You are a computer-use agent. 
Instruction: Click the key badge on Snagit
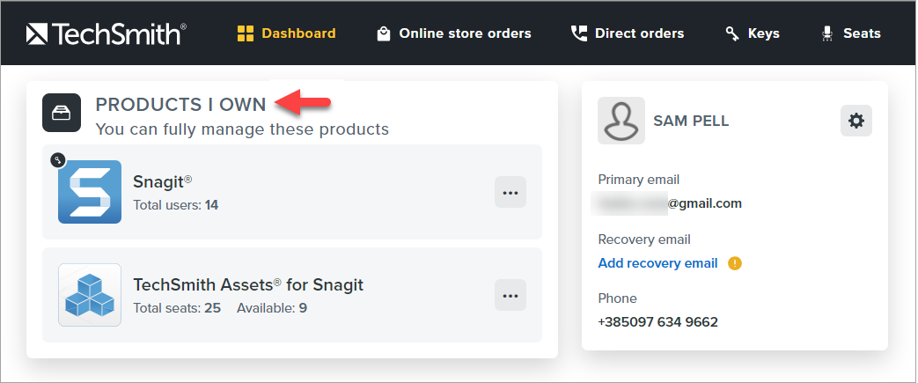tap(58, 159)
